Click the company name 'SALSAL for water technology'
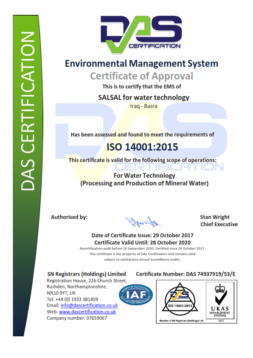253x358 pixels. point(143,97)
